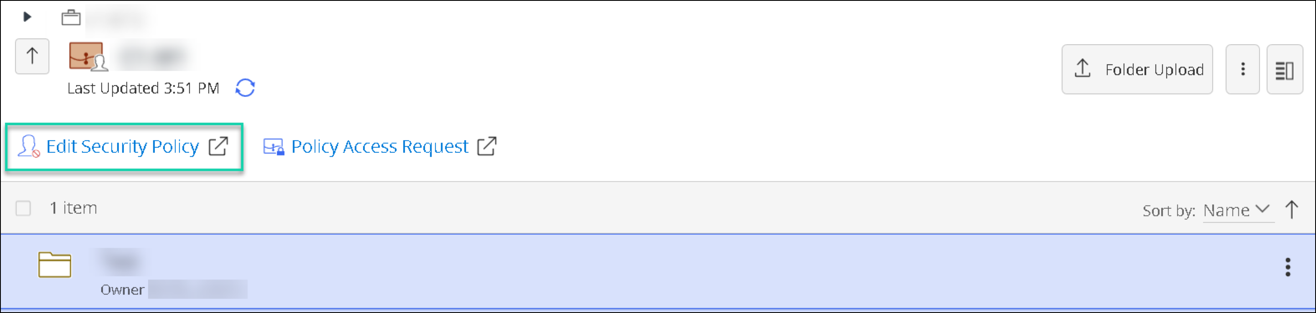This screenshot has width=1316, height=313.
Task: Click the up arrow navigation button
Action: click(x=32, y=56)
